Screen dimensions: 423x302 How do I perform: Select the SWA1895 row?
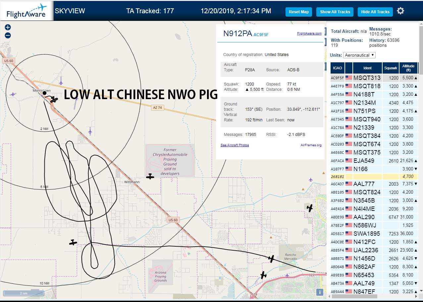[374, 234]
